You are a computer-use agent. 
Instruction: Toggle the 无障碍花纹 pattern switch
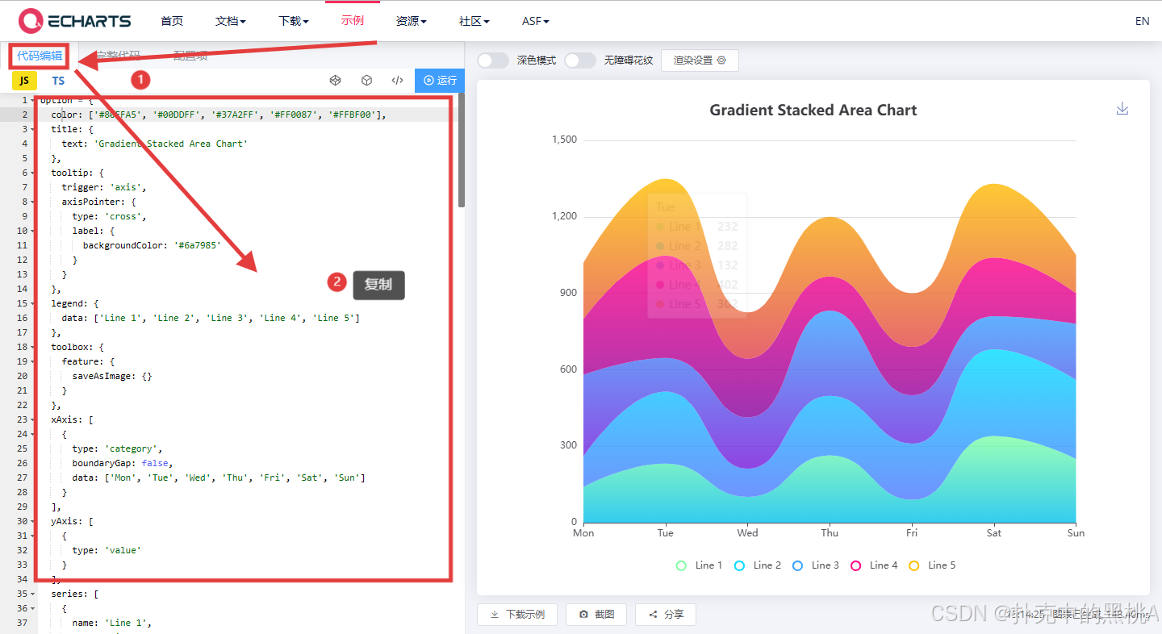pyautogui.click(x=579, y=60)
